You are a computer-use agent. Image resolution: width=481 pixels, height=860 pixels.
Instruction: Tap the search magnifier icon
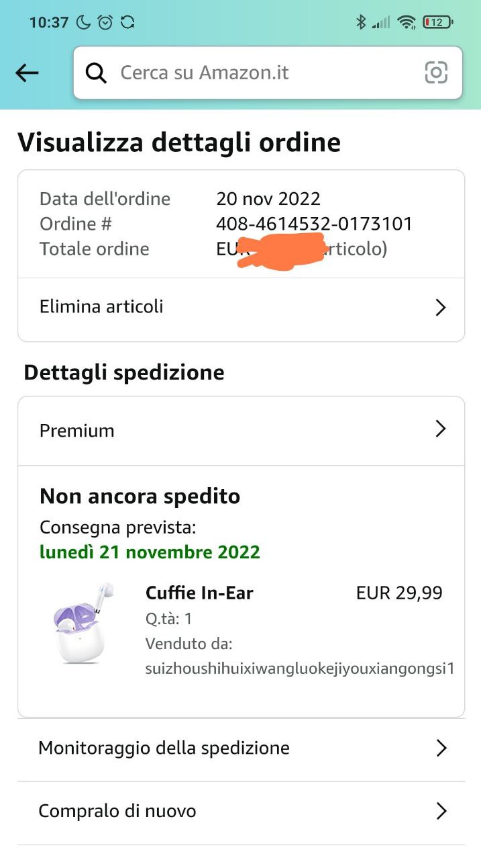click(97, 73)
